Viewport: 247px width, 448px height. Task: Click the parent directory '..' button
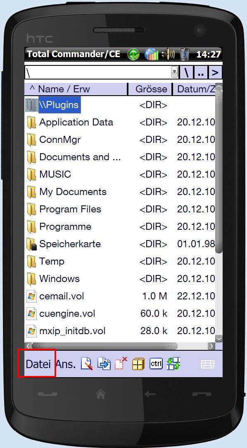pyautogui.click(x=201, y=72)
